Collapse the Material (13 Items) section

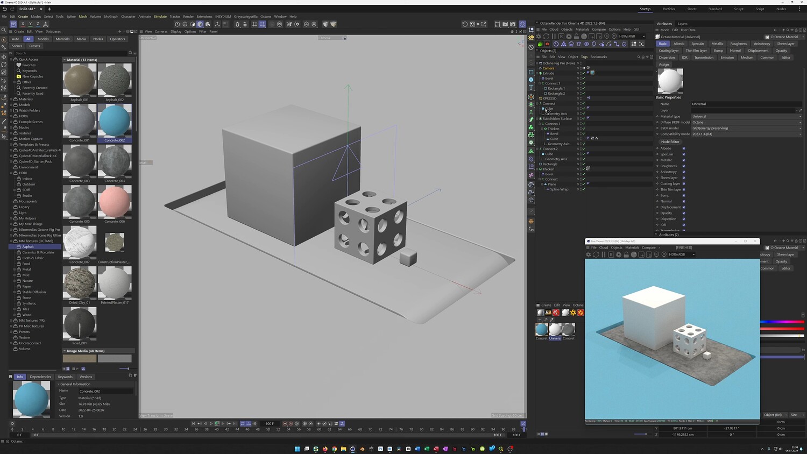[65, 60]
